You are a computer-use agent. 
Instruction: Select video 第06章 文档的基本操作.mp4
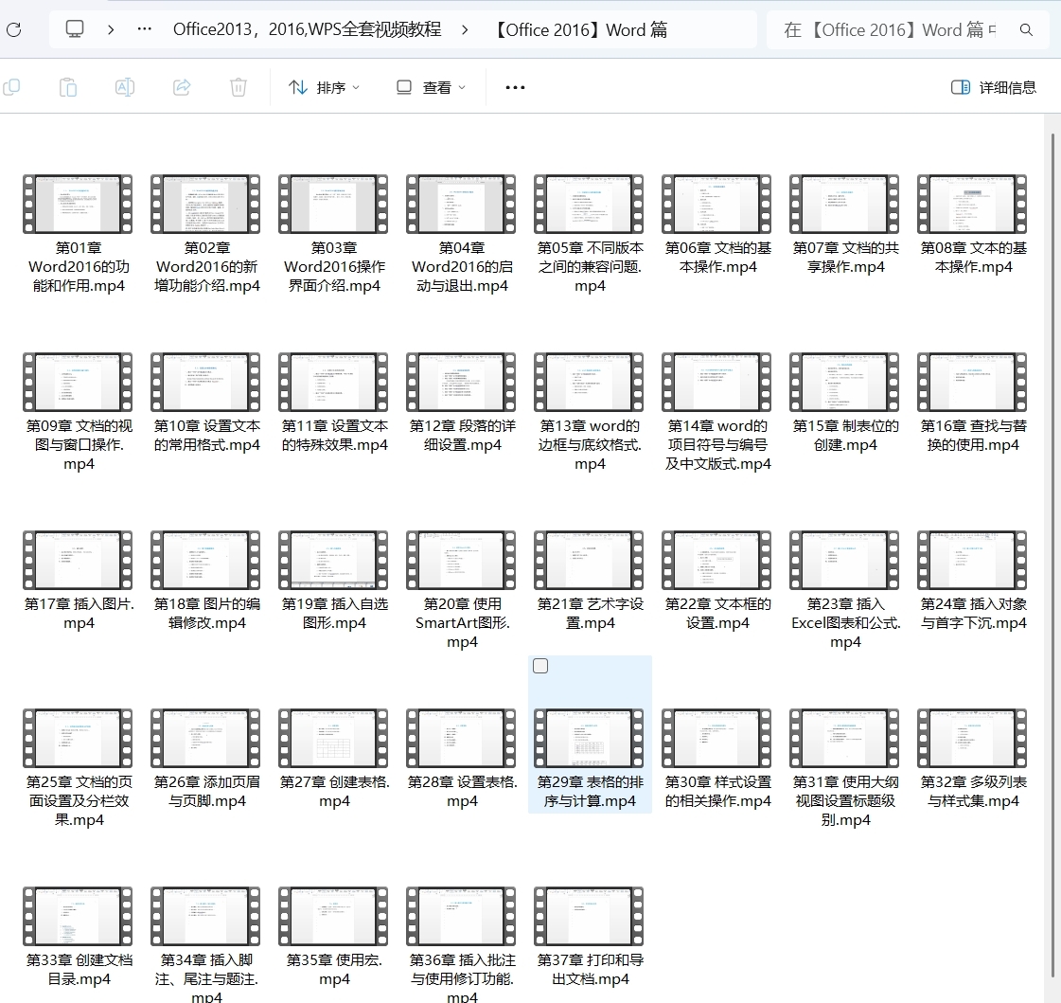(718, 224)
